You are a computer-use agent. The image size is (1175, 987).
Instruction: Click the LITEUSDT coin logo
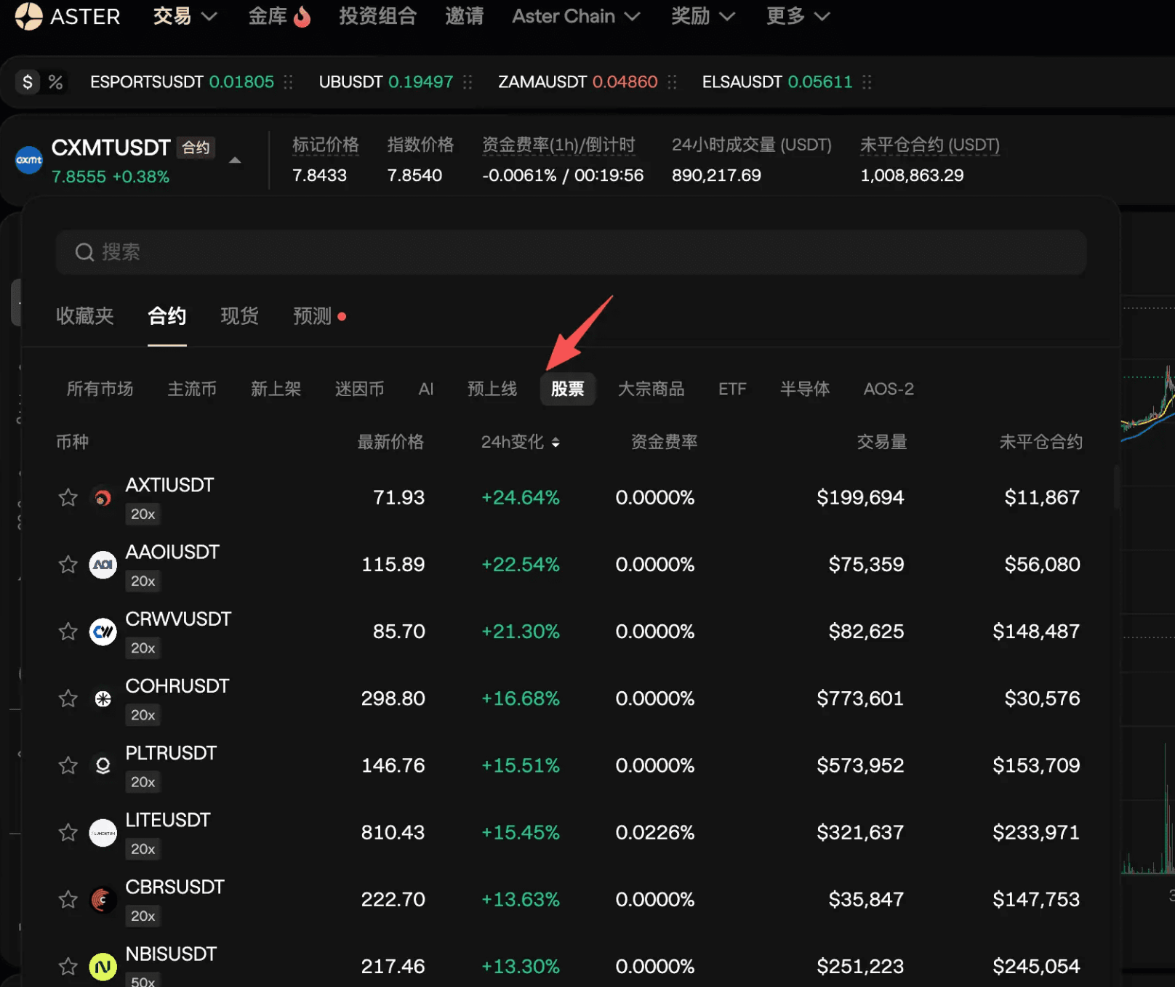coord(103,833)
